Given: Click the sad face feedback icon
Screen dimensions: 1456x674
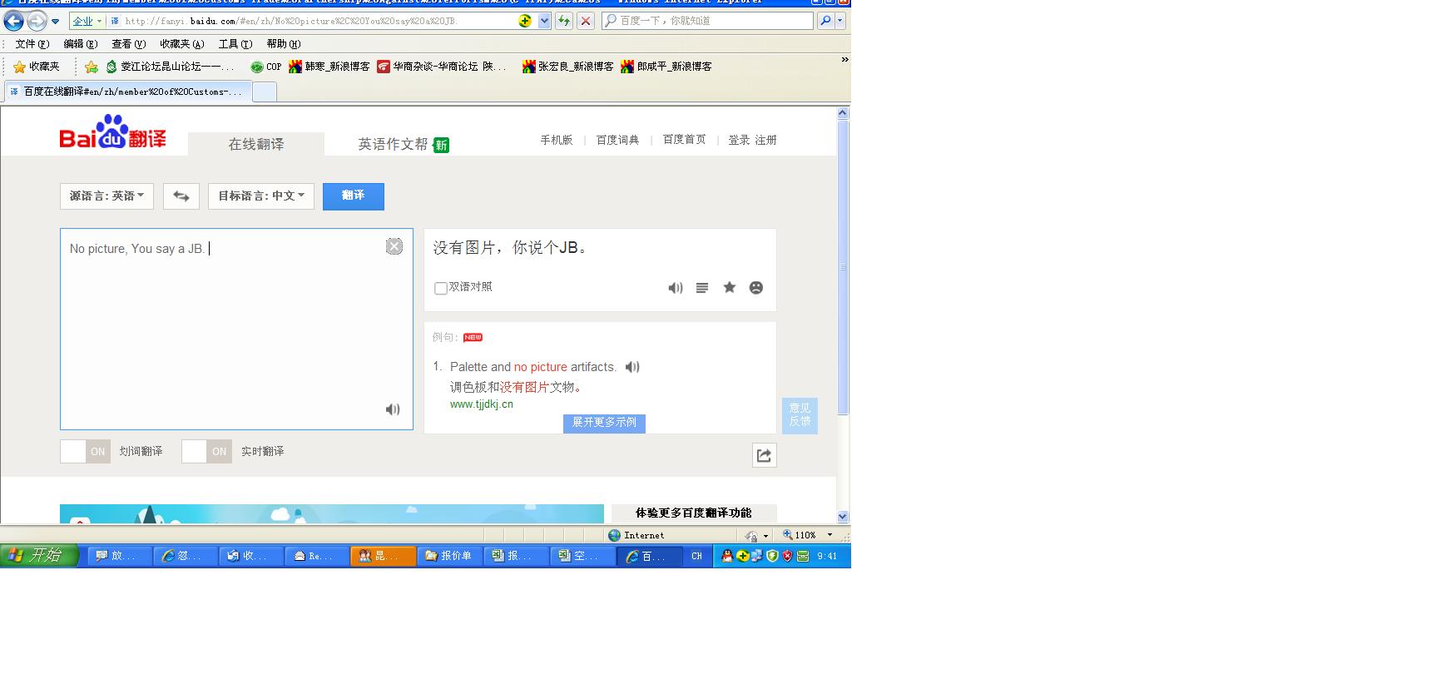Looking at the screenshot, I should 756,288.
